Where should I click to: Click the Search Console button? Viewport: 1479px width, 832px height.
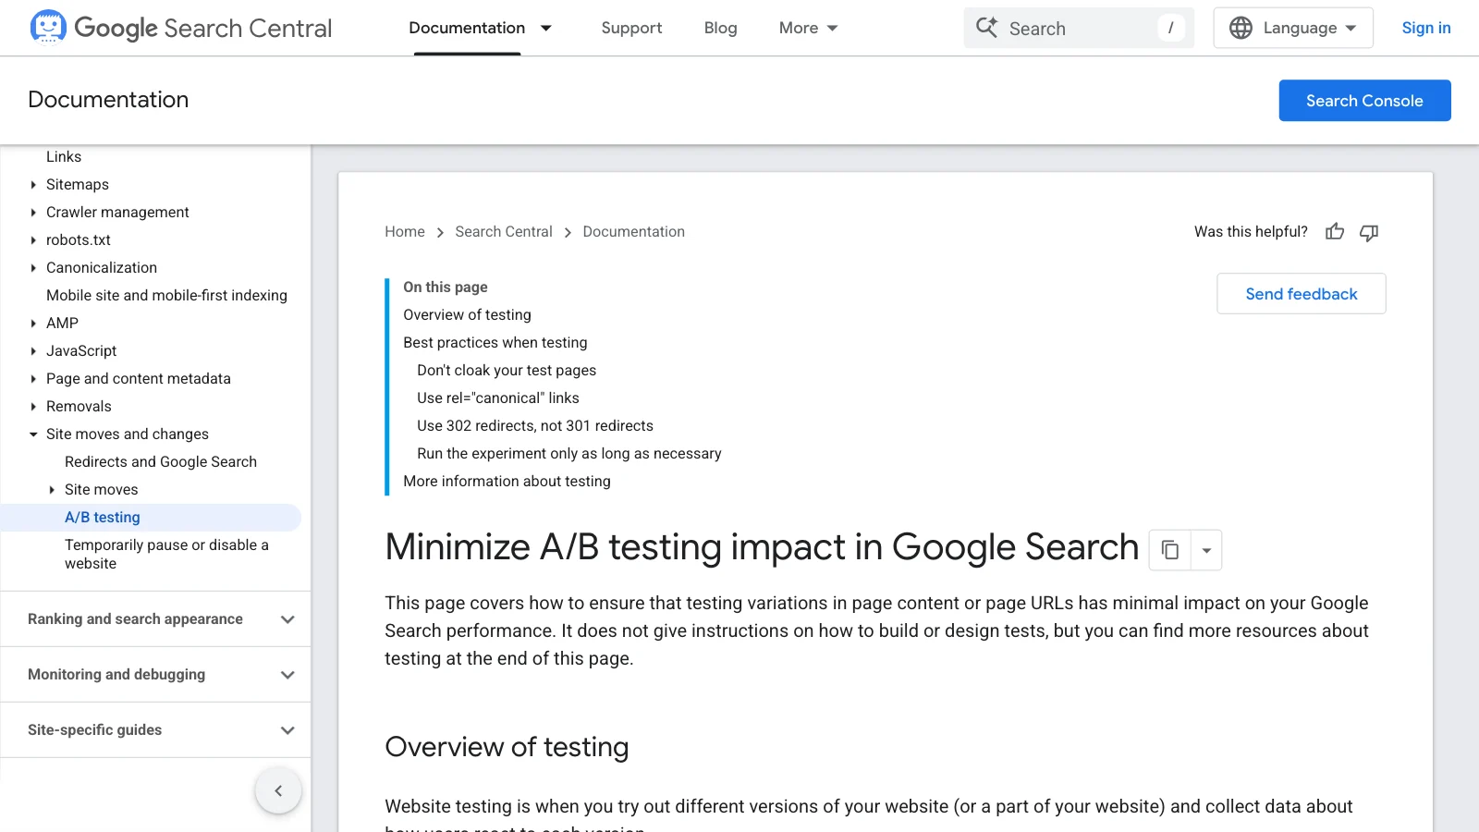(1364, 101)
